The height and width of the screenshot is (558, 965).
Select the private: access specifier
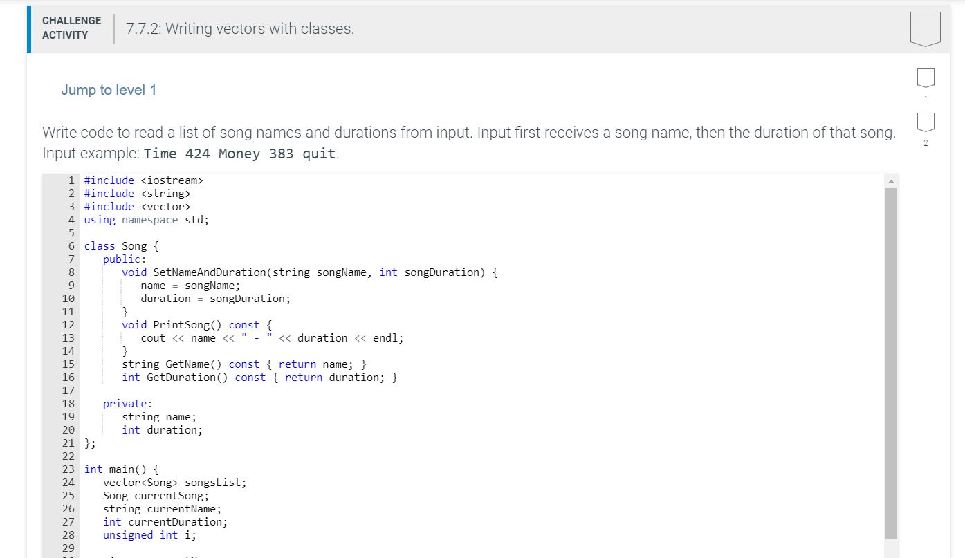pyautogui.click(x=127, y=403)
